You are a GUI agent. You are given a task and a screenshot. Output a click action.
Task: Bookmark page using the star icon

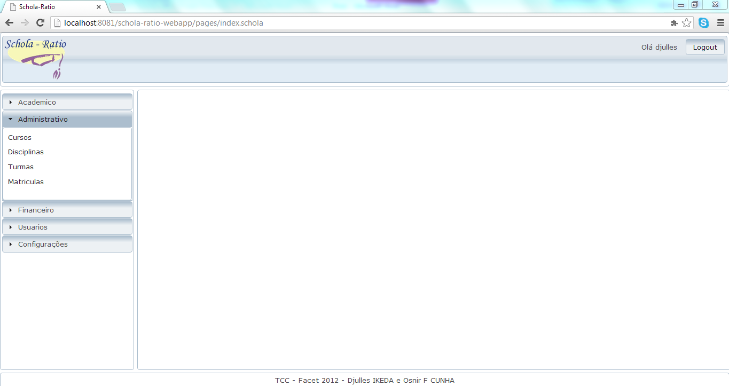687,23
